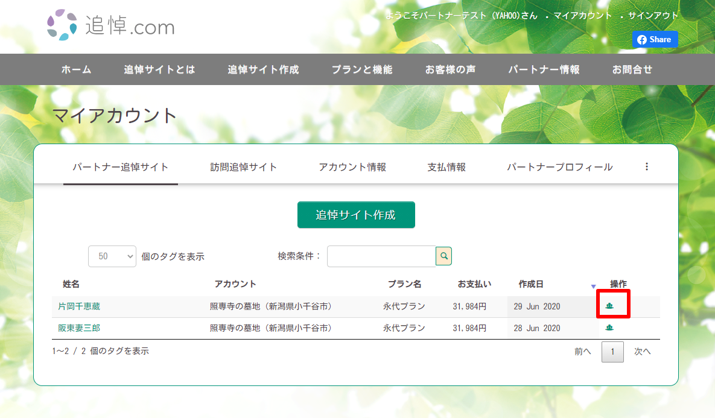Sort the table by 姓名 column header
Image resolution: width=715 pixels, height=418 pixels.
(x=71, y=284)
